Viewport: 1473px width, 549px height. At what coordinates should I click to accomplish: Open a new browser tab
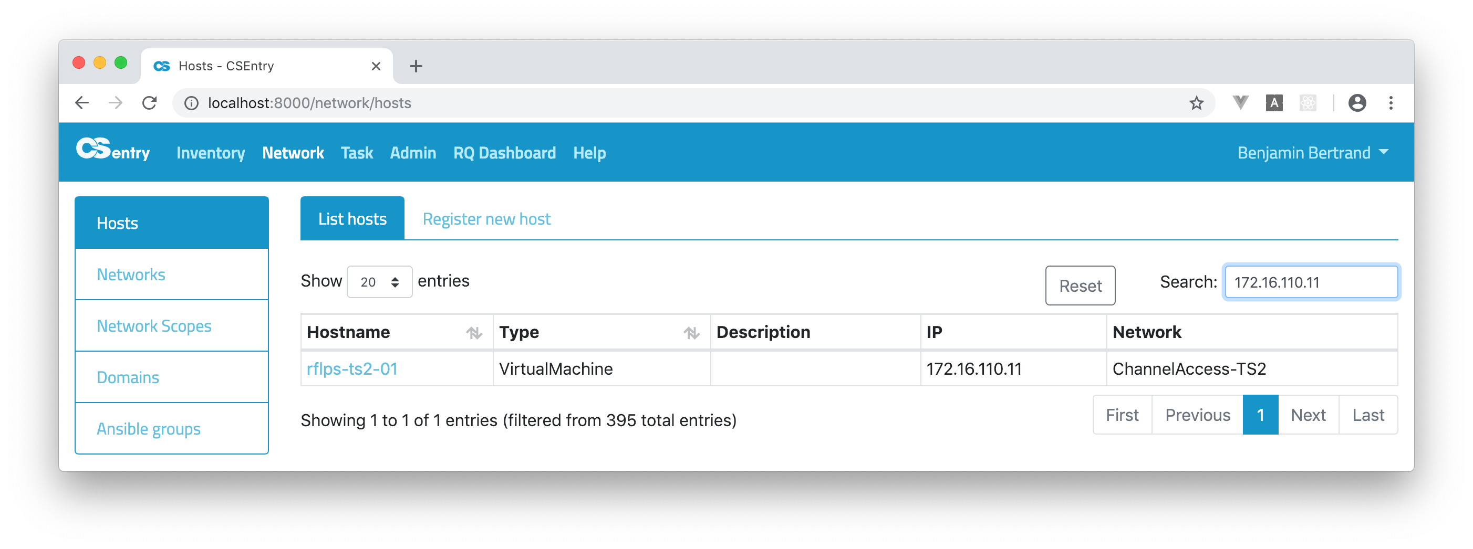[416, 66]
